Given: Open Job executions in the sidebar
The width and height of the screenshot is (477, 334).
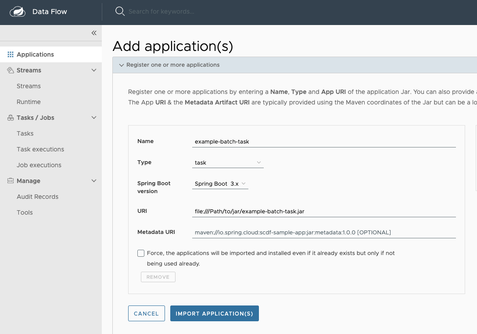Looking at the screenshot, I should pyautogui.click(x=39, y=165).
